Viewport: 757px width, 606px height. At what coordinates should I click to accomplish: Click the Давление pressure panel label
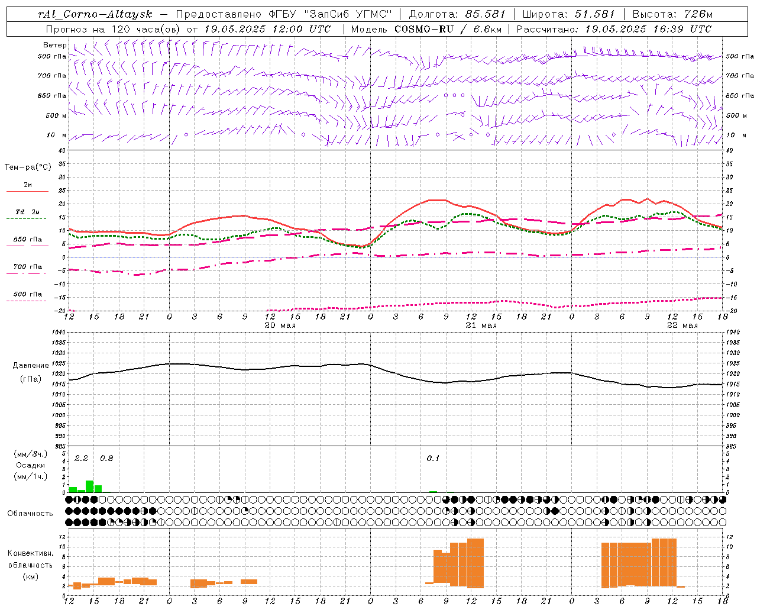coord(31,366)
